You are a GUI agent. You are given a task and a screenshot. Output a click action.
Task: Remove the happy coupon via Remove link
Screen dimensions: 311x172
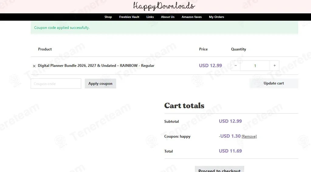click(249, 136)
